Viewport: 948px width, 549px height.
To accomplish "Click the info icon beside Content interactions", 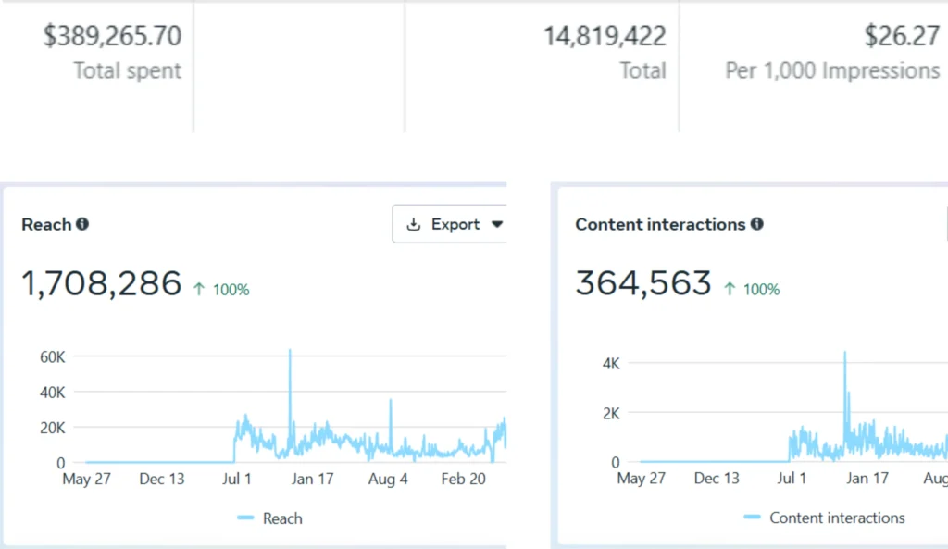I will click(757, 224).
